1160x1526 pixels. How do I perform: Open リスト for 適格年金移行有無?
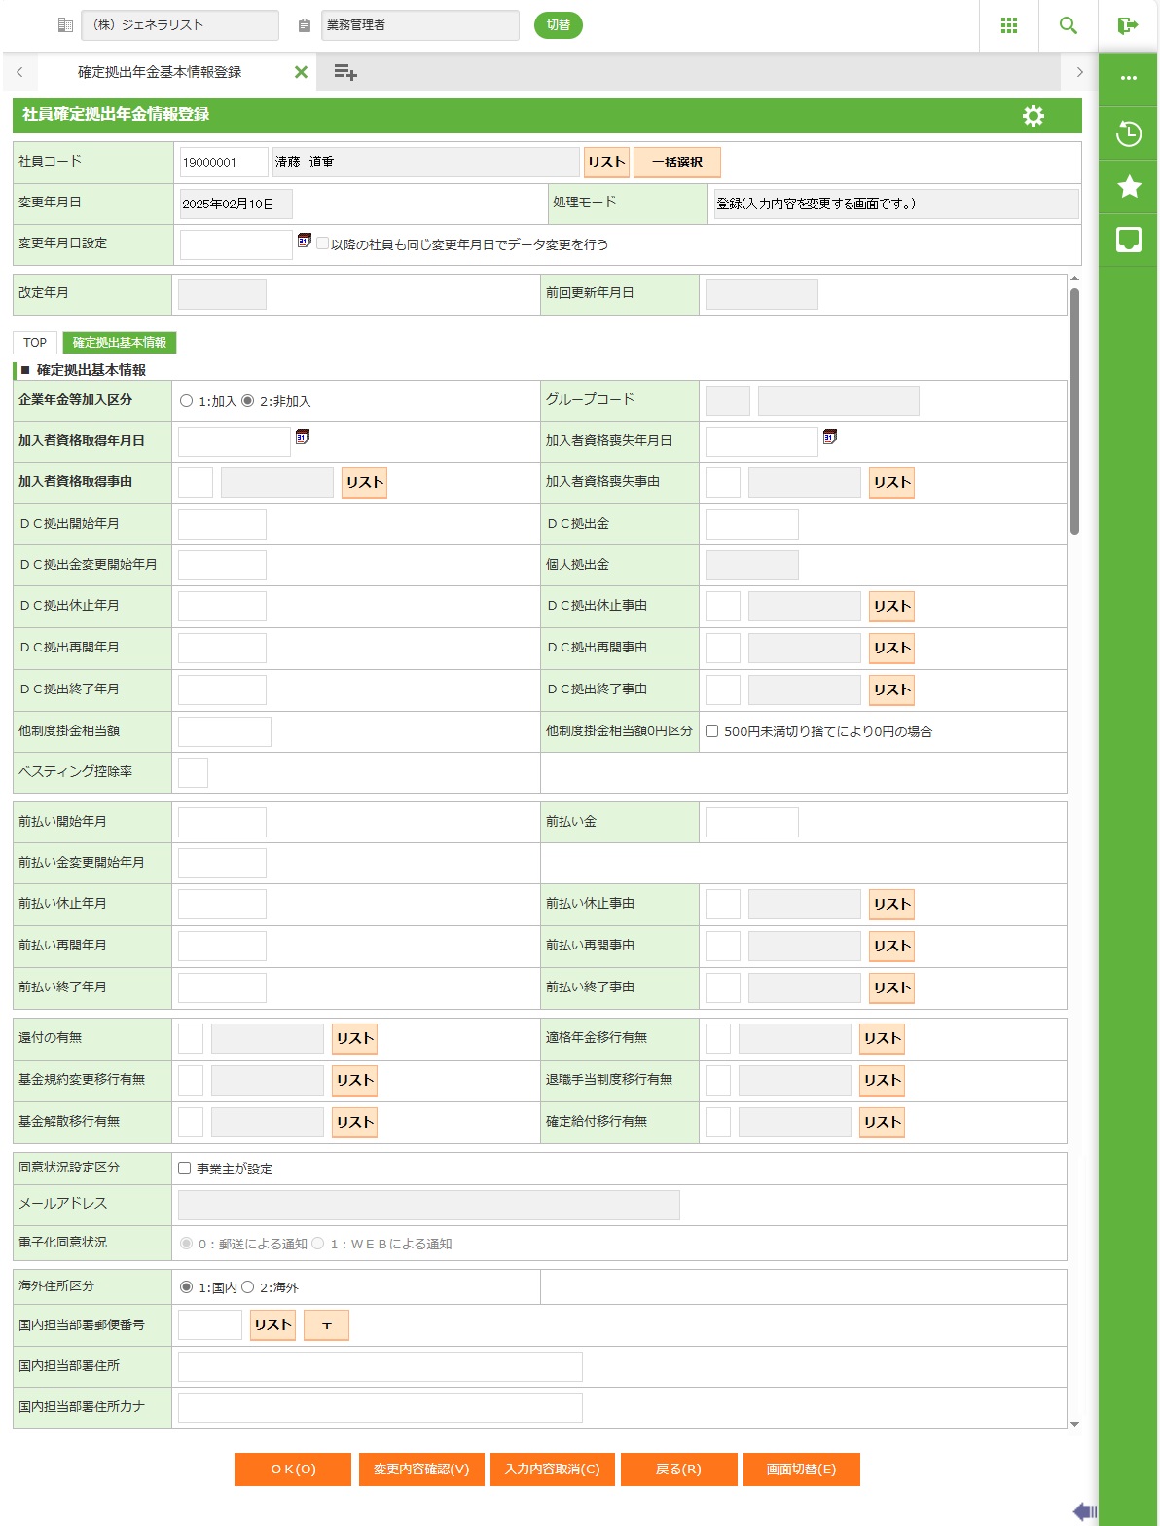(x=883, y=1039)
